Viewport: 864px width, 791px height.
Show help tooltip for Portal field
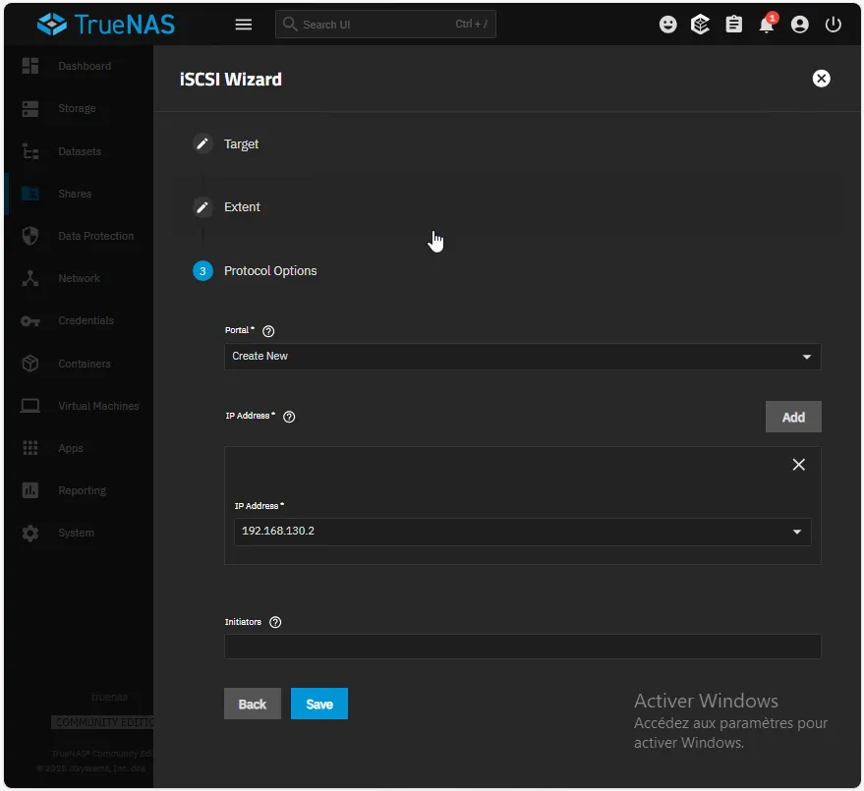[x=268, y=331]
